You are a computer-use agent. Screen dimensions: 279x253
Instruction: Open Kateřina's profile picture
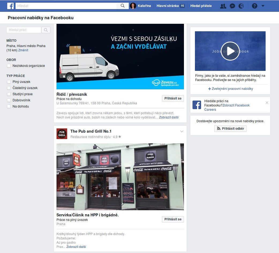coord(133,6)
